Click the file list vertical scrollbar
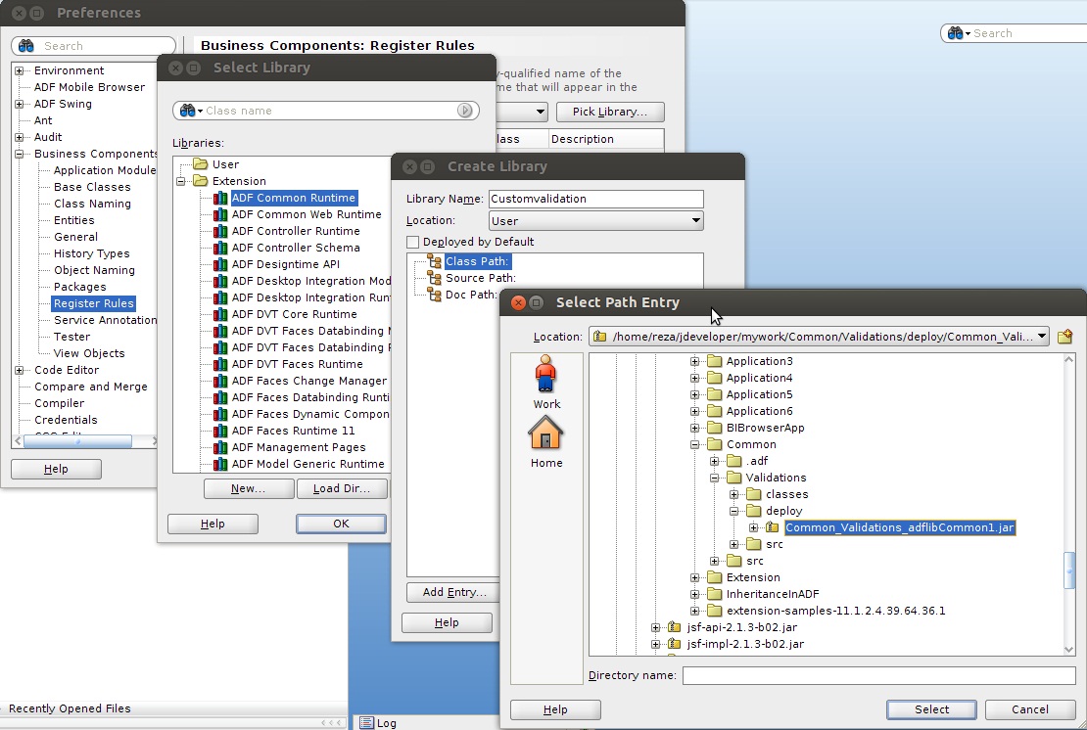The height and width of the screenshot is (730, 1087). (x=1069, y=570)
